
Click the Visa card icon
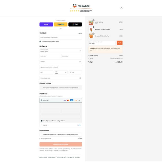[64, 100]
